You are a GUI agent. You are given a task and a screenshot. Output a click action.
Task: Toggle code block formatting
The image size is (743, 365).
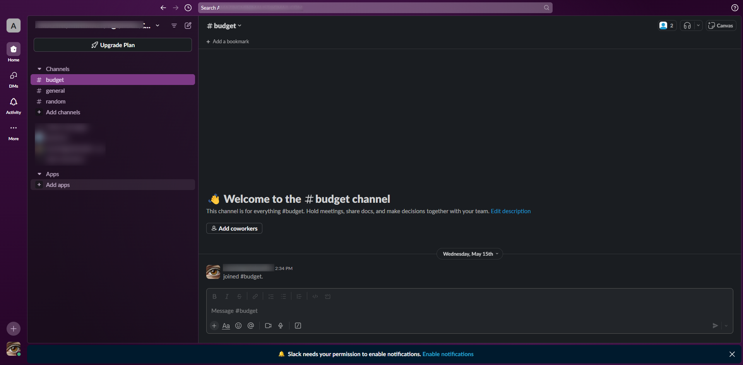click(327, 296)
